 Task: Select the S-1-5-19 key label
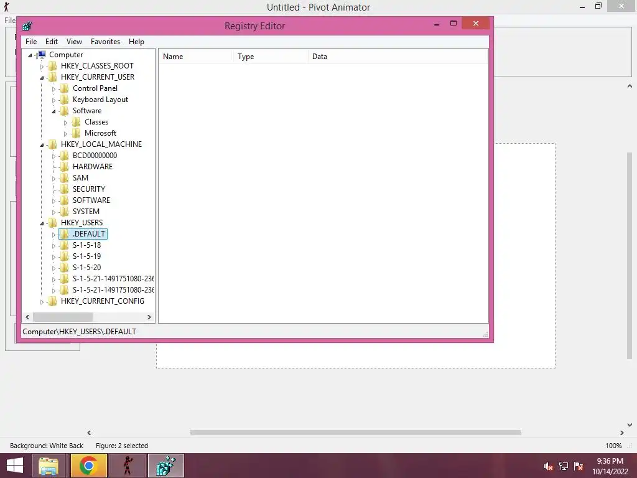[86, 256]
